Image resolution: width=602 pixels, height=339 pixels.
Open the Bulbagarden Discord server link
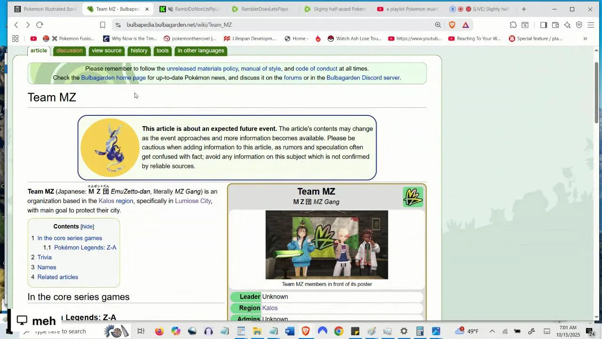click(x=363, y=78)
